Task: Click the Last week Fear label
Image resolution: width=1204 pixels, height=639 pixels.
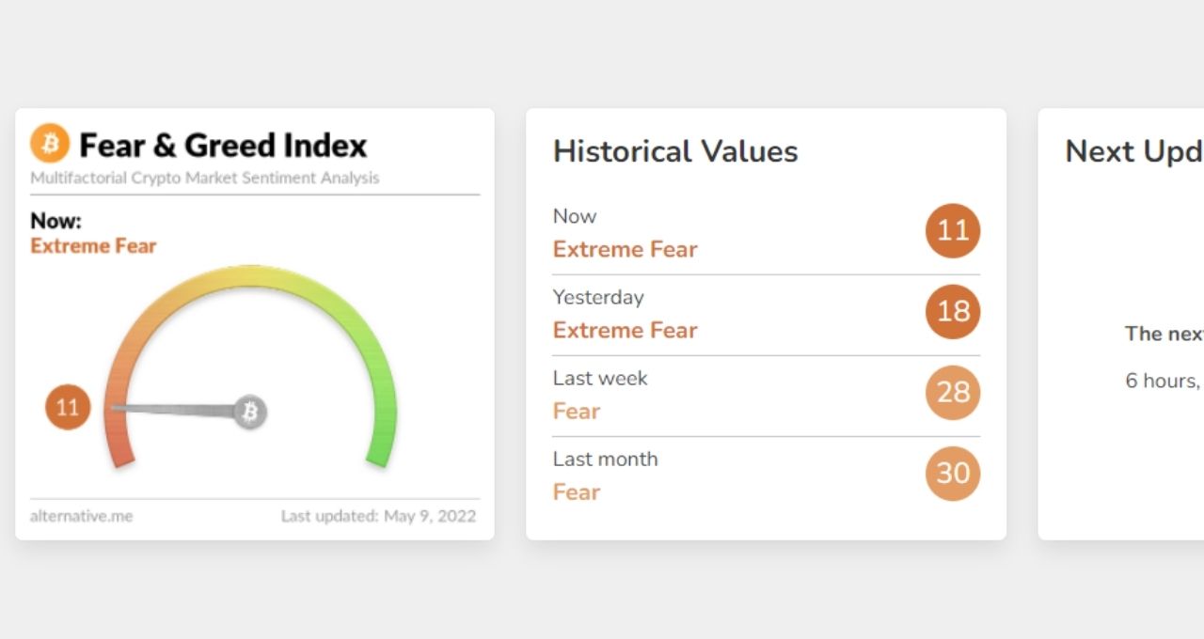Action: click(576, 411)
